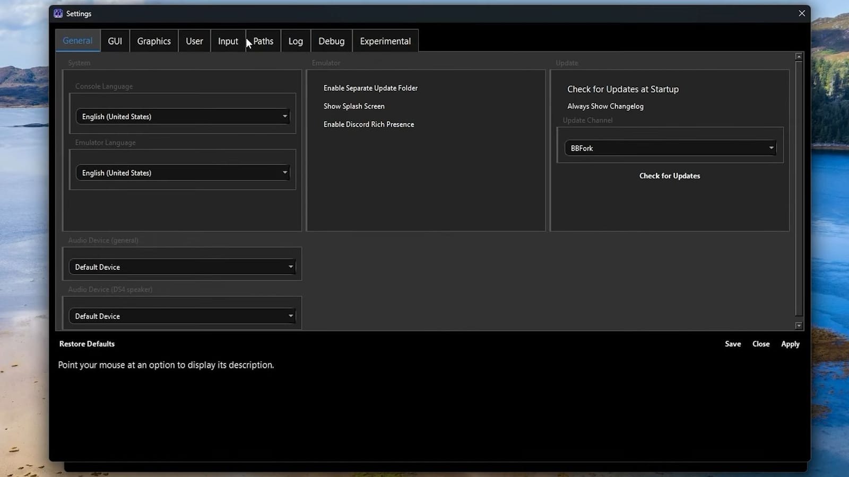Enable Always Show Changelog

tap(605, 106)
